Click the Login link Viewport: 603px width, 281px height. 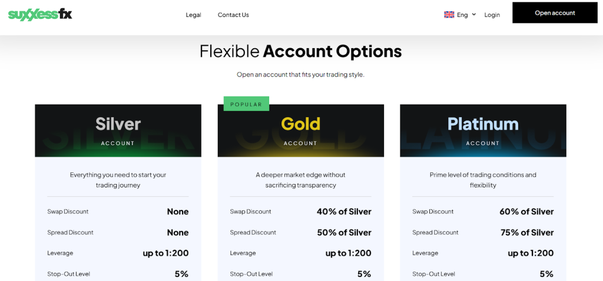point(492,15)
